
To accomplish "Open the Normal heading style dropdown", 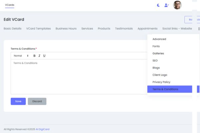I will tap(21, 56).
